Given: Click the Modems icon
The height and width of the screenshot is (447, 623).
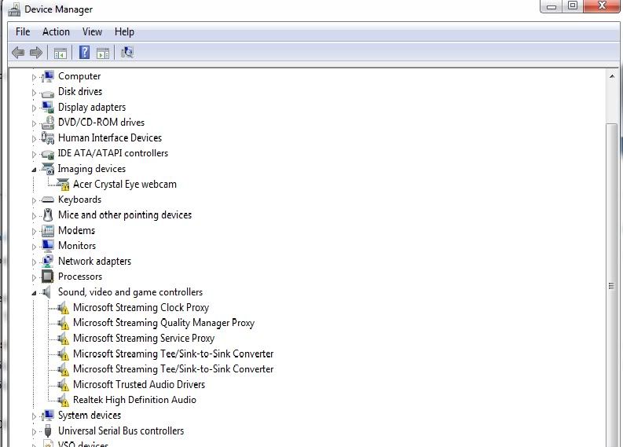Looking at the screenshot, I should tap(48, 231).
